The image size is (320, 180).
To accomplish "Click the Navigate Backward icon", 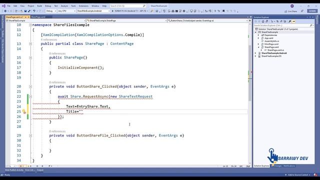I will click(x=5, y=11).
